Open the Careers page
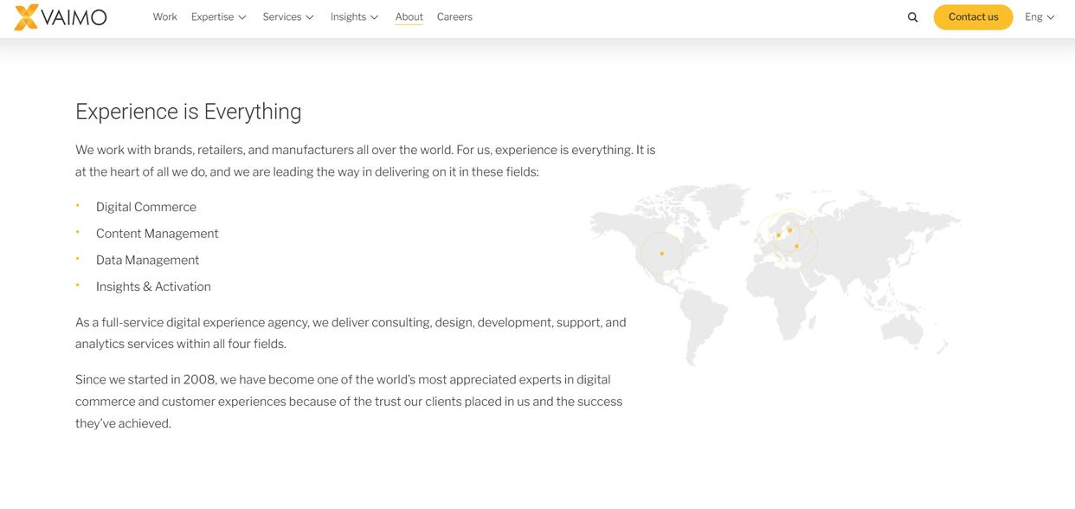 (454, 17)
